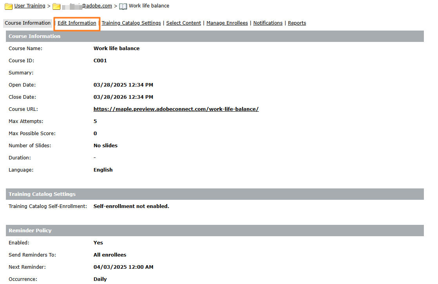Click the All enrollees value

pyautogui.click(x=110, y=255)
